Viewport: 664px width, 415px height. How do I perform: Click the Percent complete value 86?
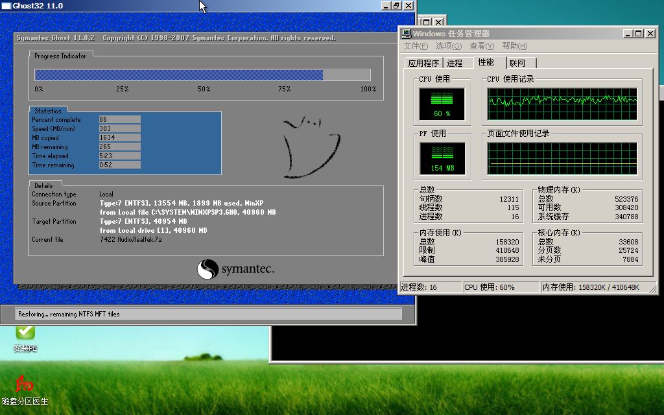(120, 119)
